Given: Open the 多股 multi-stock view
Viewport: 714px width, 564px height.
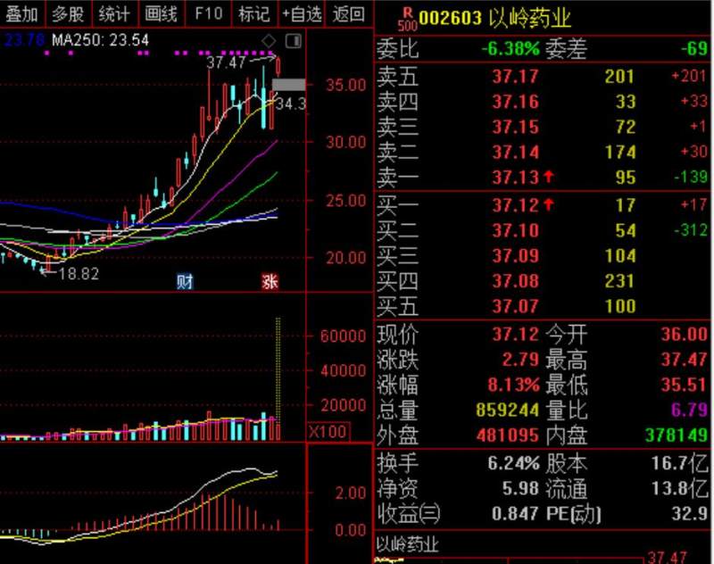Looking at the screenshot, I should (x=68, y=14).
